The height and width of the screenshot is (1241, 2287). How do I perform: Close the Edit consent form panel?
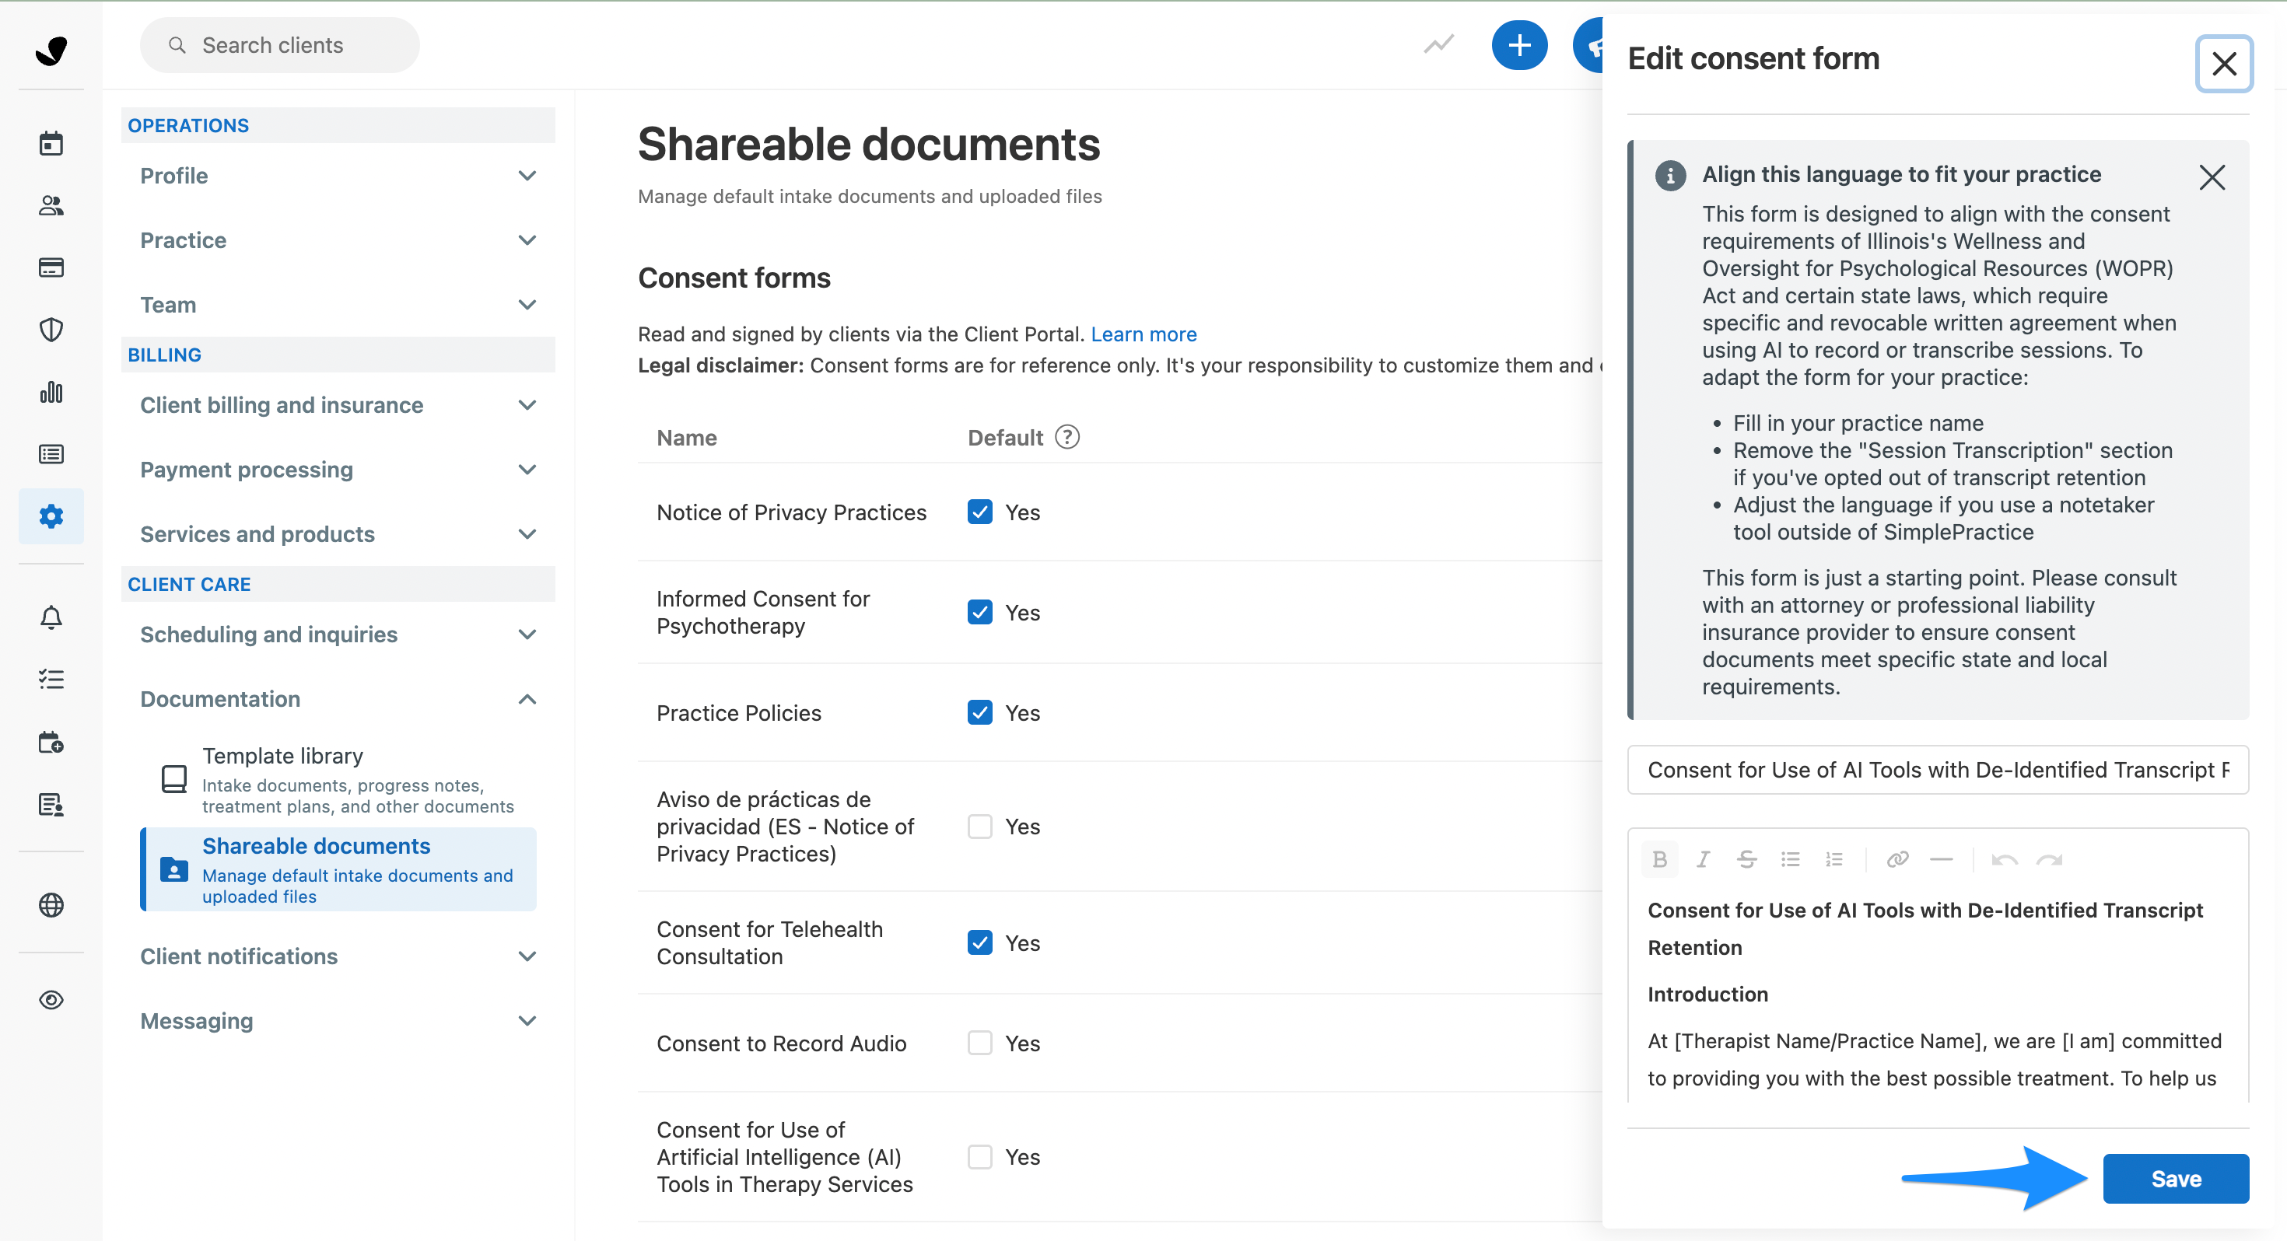[2224, 63]
